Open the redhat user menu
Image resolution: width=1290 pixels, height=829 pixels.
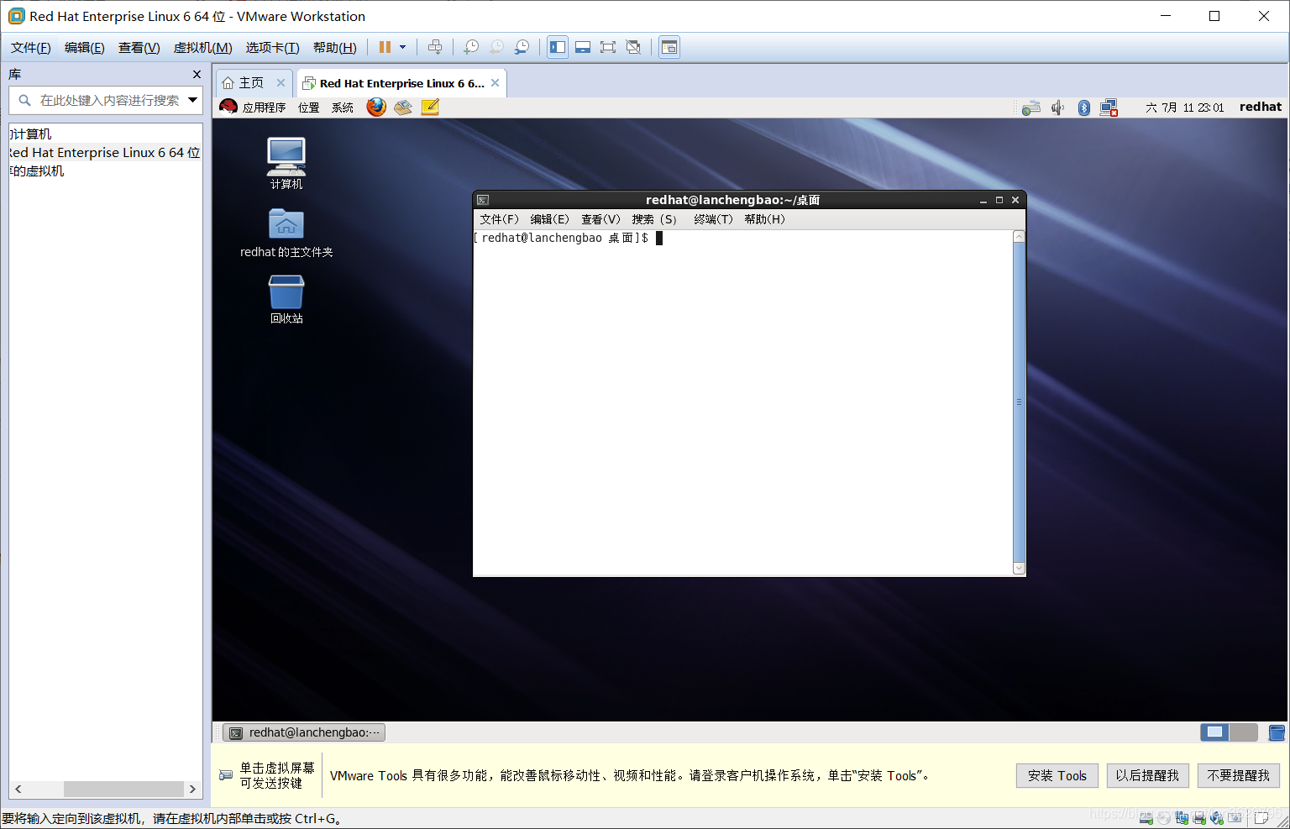[1261, 107]
